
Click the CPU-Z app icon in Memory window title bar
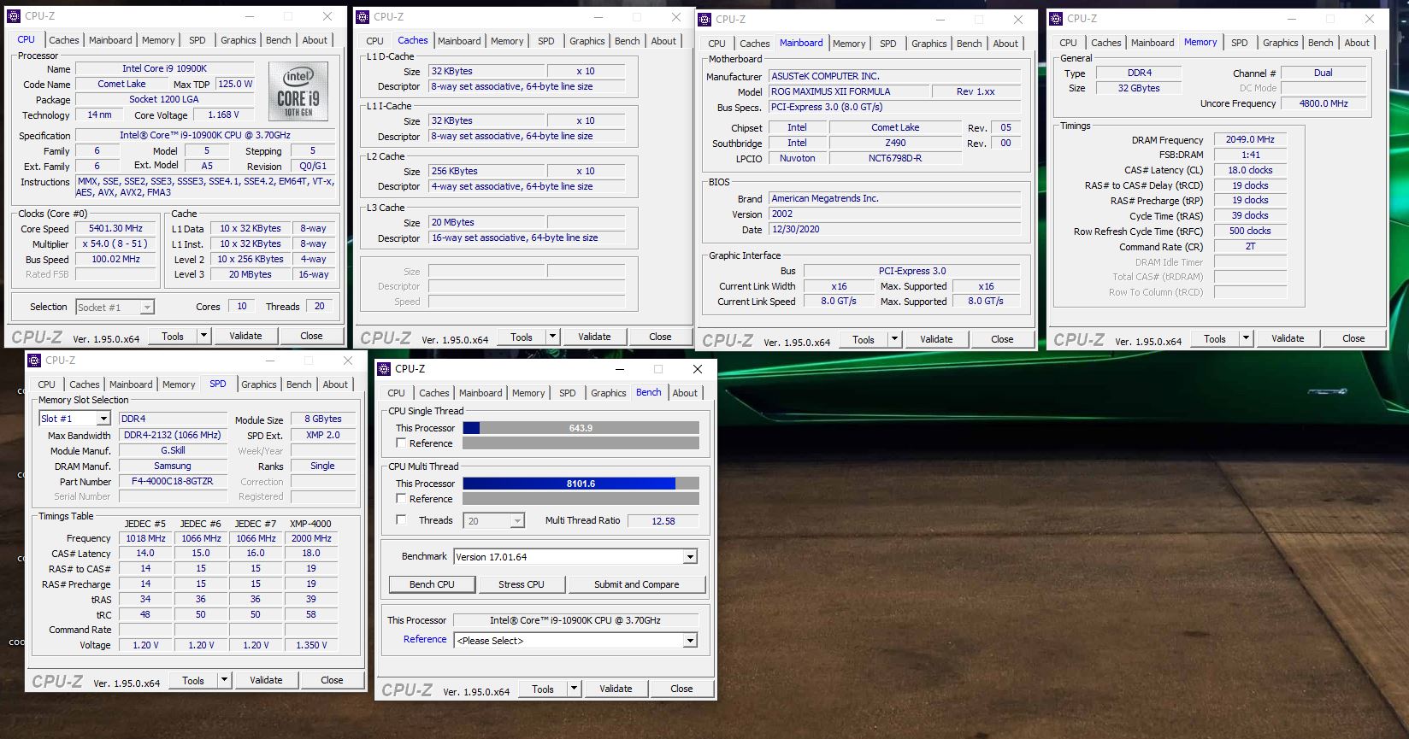point(1056,18)
